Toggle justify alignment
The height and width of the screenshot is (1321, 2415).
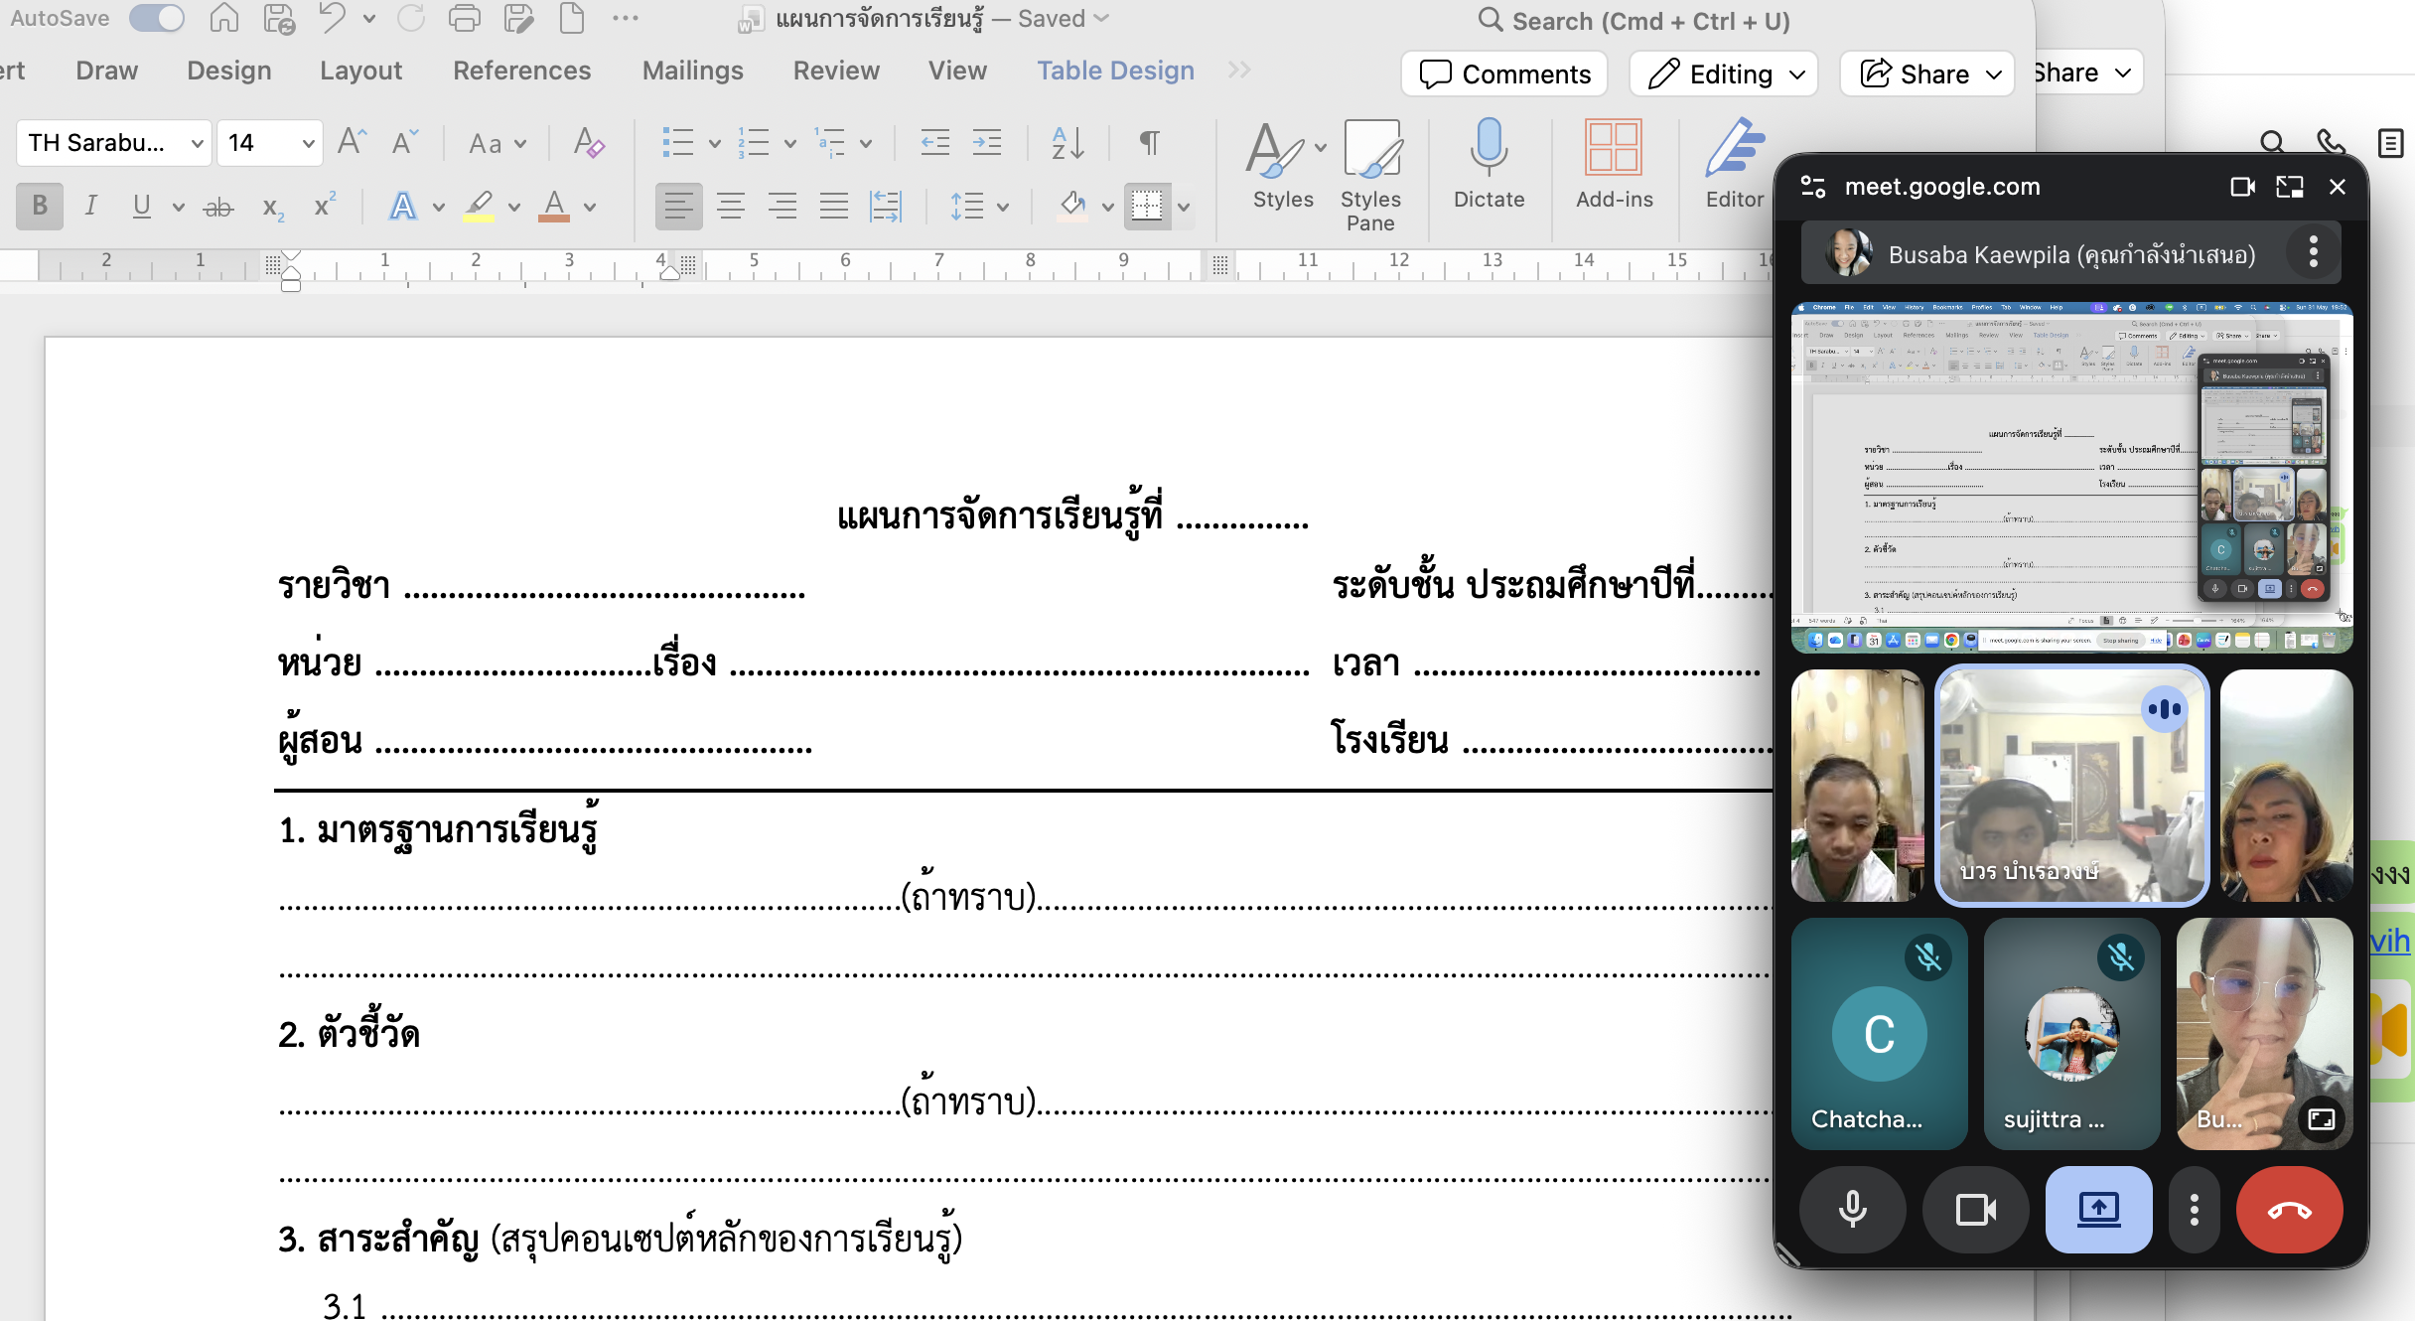pyautogui.click(x=834, y=206)
